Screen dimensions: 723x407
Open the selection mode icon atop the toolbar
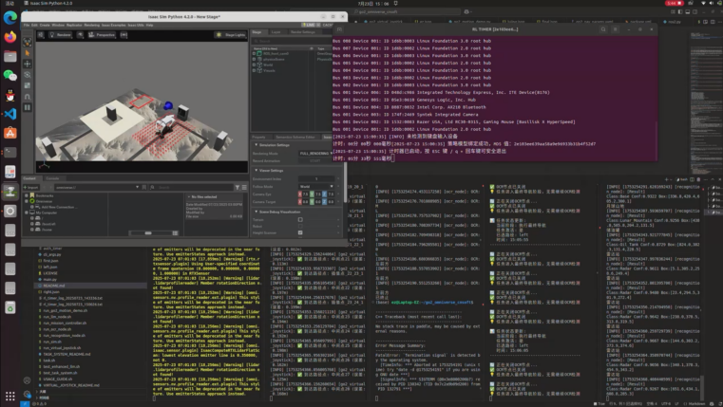(28, 42)
